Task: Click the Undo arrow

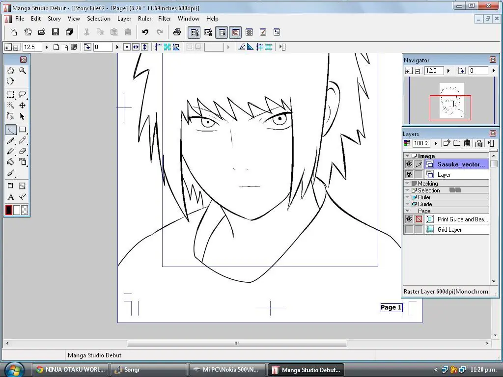Action: pos(145,32)
